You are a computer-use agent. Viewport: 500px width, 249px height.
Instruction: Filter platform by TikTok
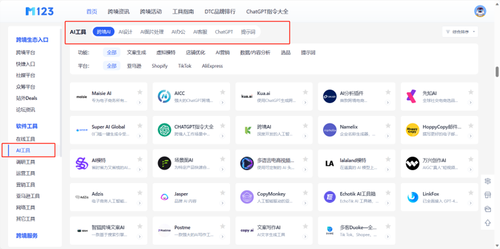pyautogui.click(x=184, y=66)
